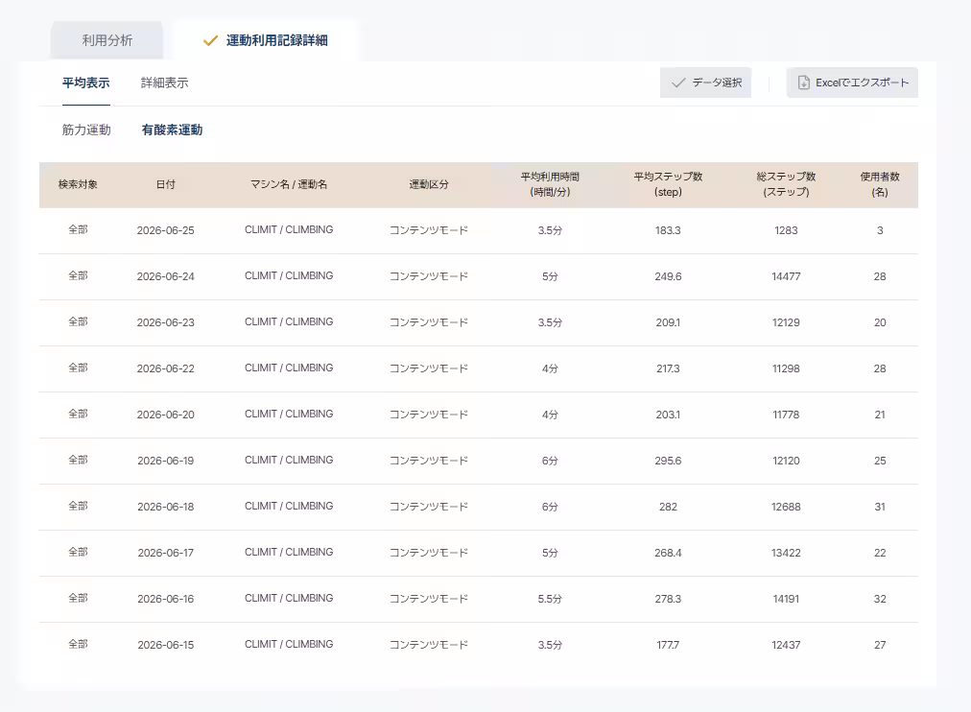Click コンテンツモード in 2026-06-19 row

429,461
